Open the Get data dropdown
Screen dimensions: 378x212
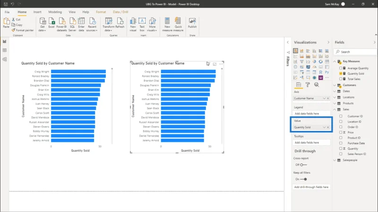pyautogui.click(x=42, y=24)
